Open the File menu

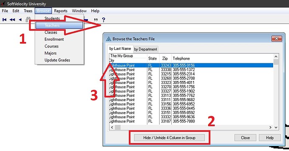tap(5, 11)
